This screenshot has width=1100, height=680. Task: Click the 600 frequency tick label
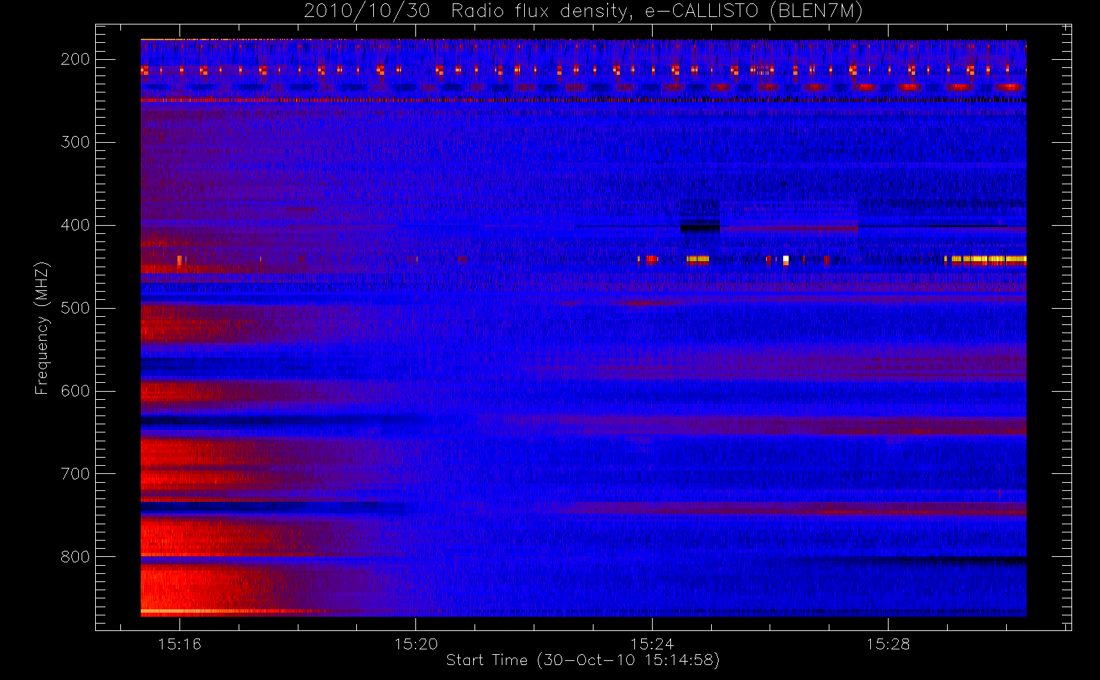point(75,391)
